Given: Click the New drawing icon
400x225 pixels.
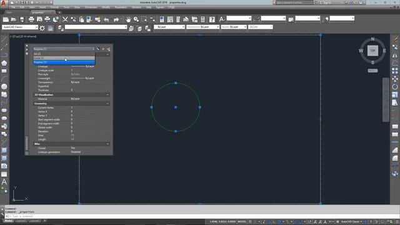Looking at the screenshot, I should [x=6, y=19].
